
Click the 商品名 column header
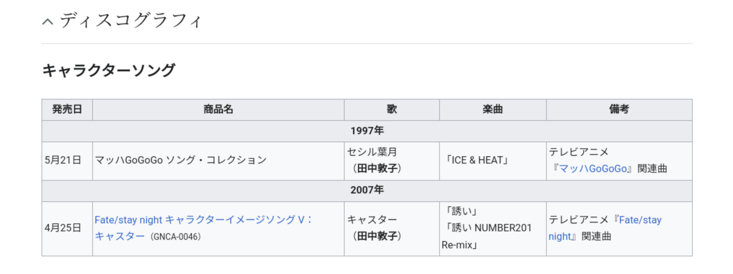218,110
